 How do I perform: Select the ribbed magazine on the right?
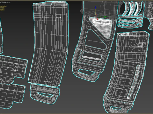click(x=127, y=72)
